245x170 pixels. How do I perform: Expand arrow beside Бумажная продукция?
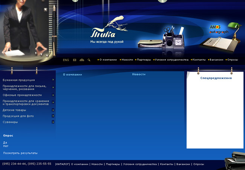click(53, 80)
